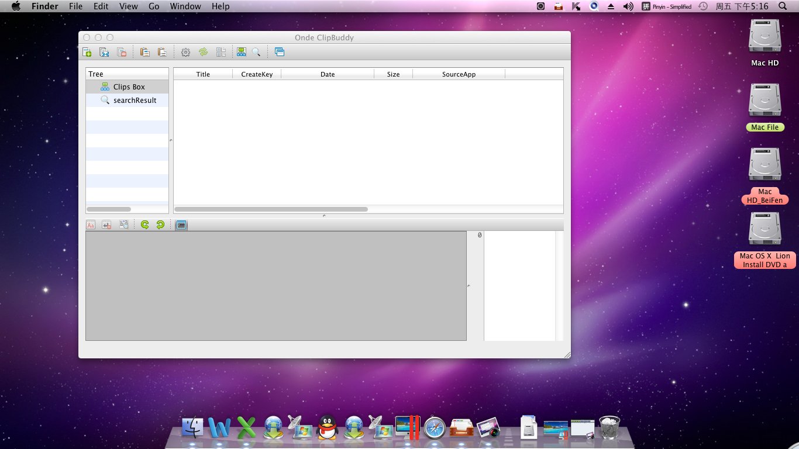
Task: Open Finder from the Dock
Action: 192,427
